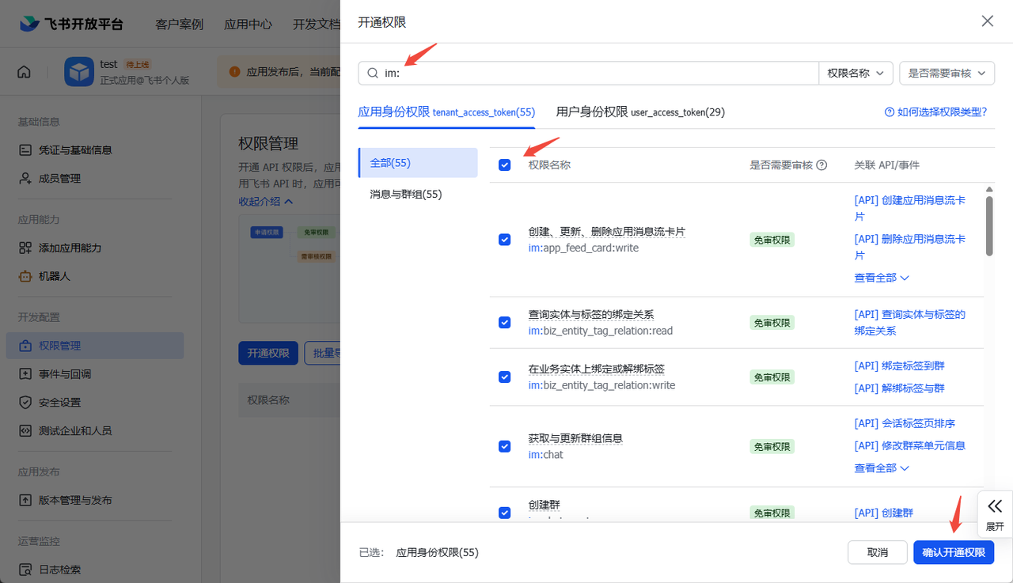Open 机器人 via its robot icon
Screen dimensions: 1013x583
coord(25,276)
